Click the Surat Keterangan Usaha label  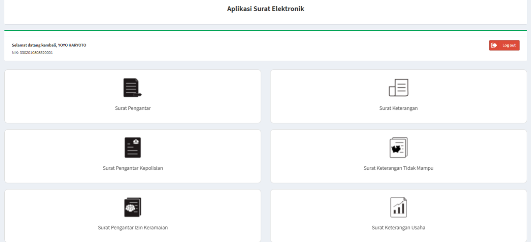[398, 227]
